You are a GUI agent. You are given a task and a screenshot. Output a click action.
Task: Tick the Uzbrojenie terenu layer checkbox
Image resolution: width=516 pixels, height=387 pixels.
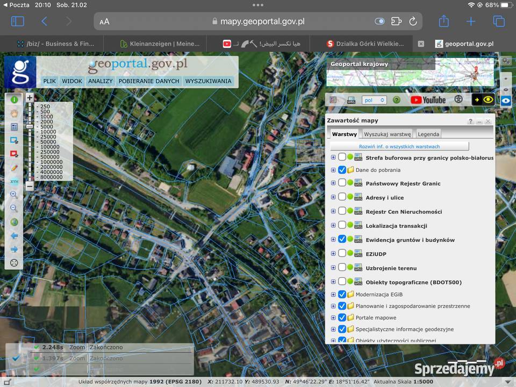342,268
